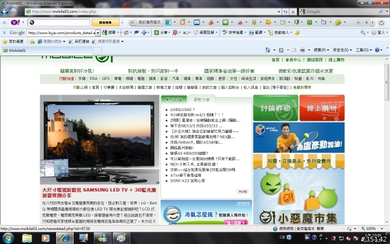
Task: Click the Hitachi 冷氣怎麼挑 banner
Action: click(x=206, y=212)
